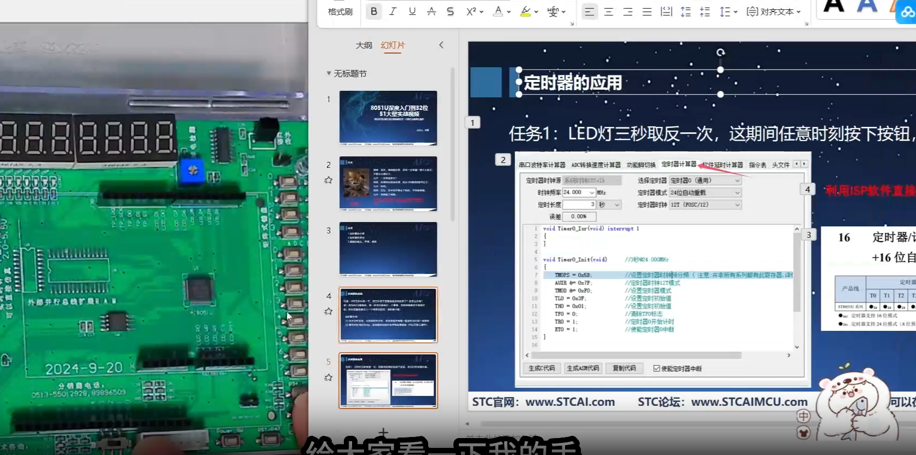
Task: Align text right
Action: 627,11
